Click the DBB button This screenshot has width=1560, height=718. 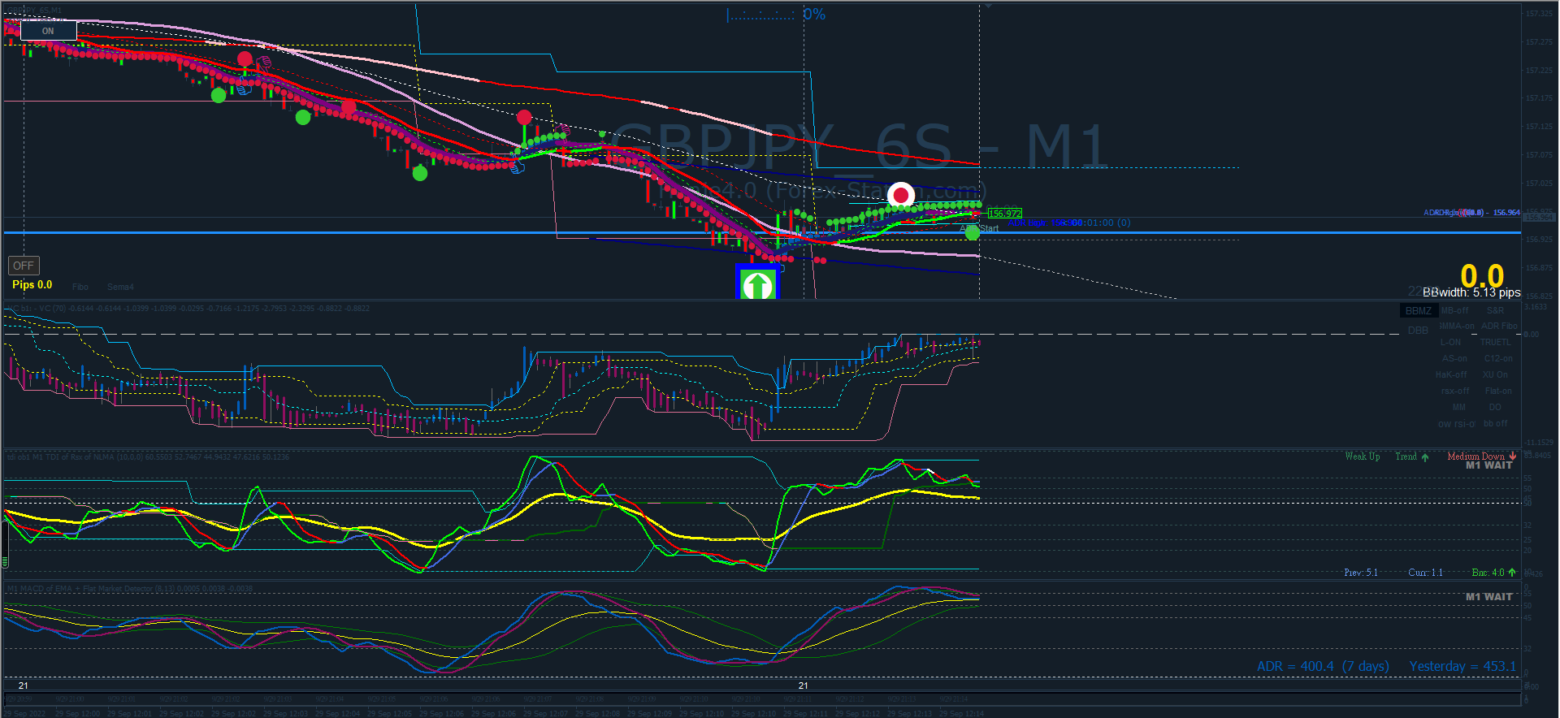(1418, 331)
